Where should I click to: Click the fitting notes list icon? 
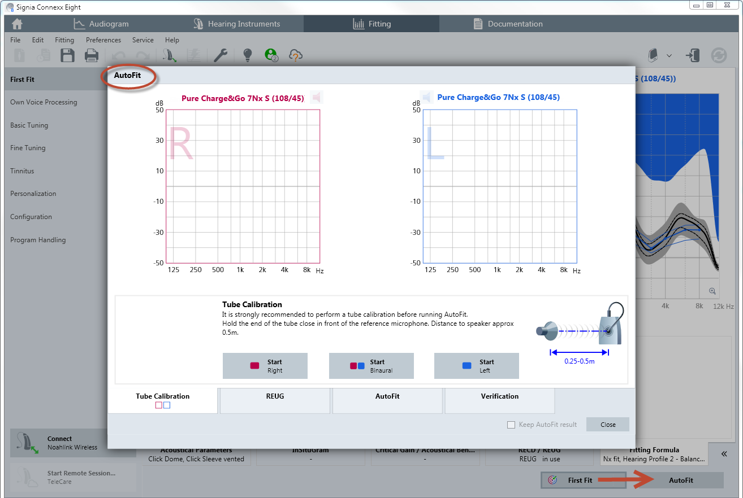(194, 55)
